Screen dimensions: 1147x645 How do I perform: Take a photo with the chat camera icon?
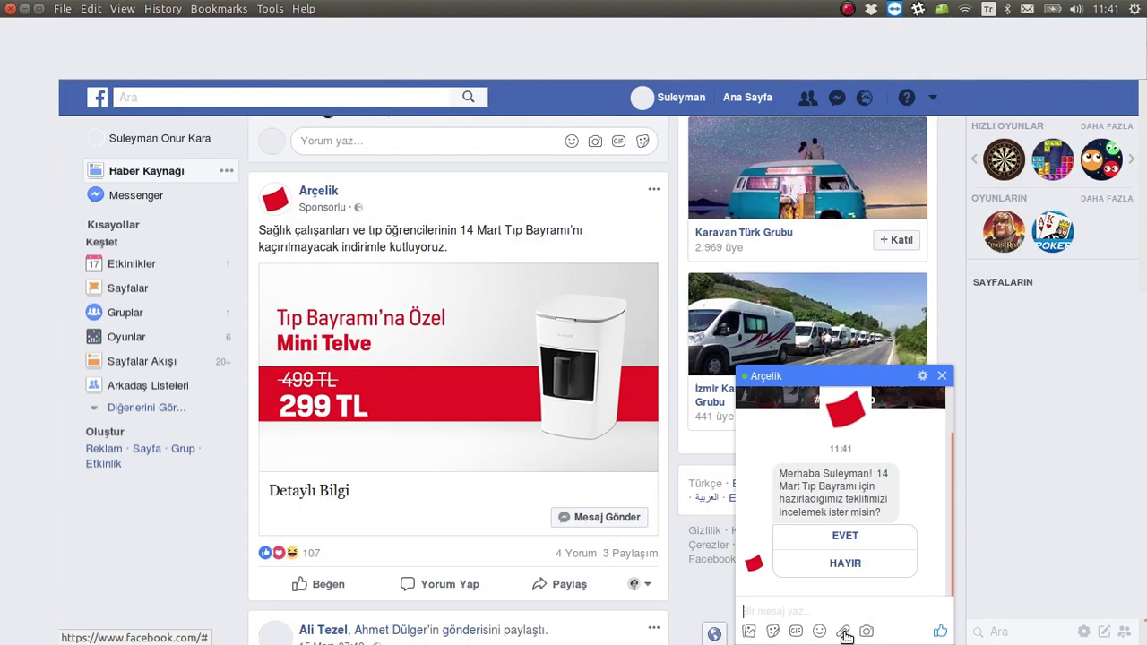867,632
